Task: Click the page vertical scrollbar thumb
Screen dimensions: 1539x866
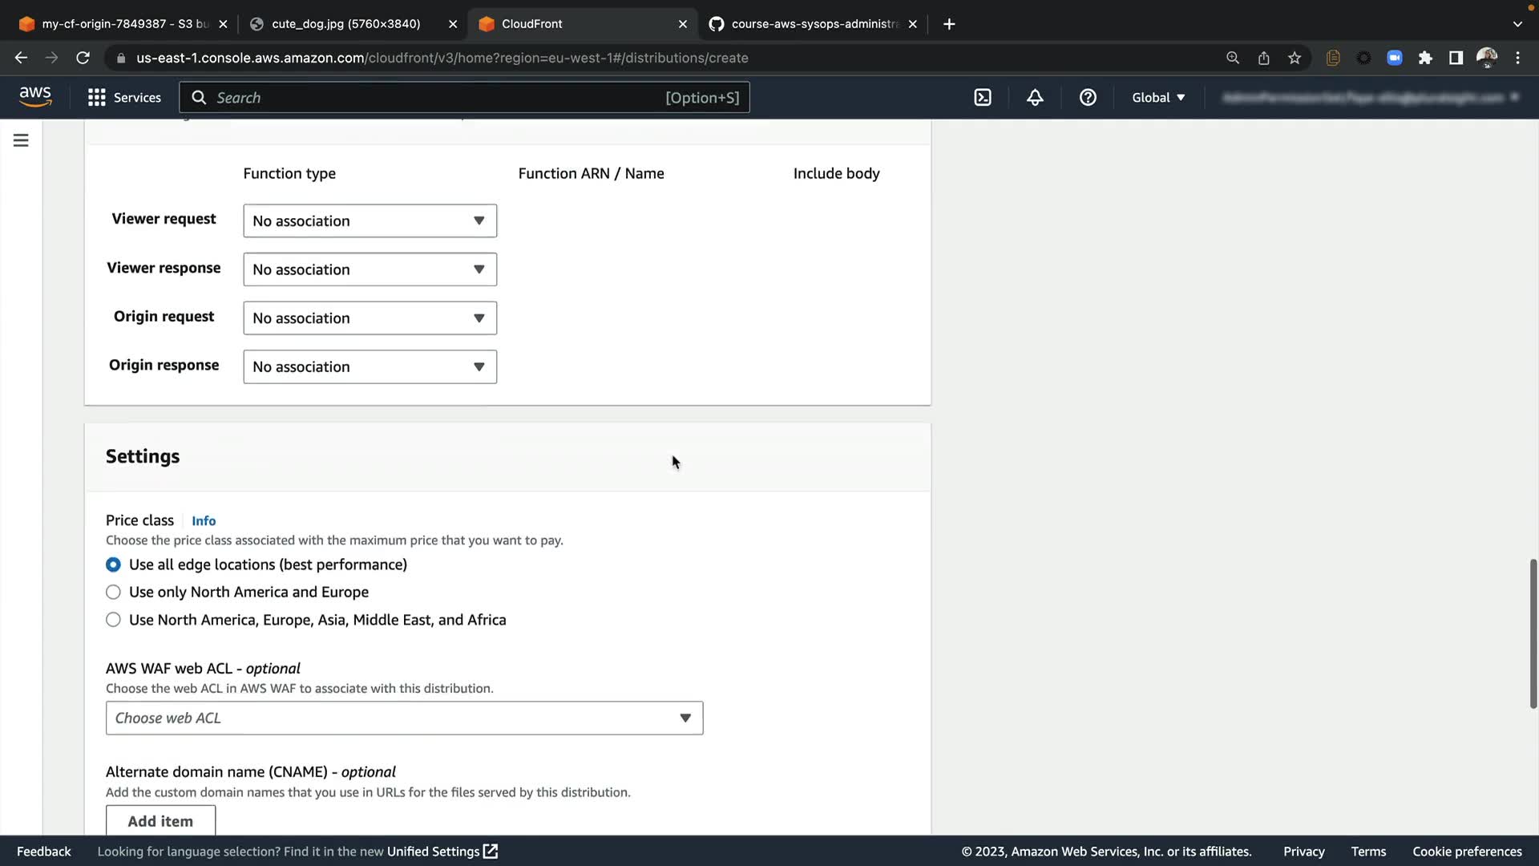Action: click(1533, 633)
